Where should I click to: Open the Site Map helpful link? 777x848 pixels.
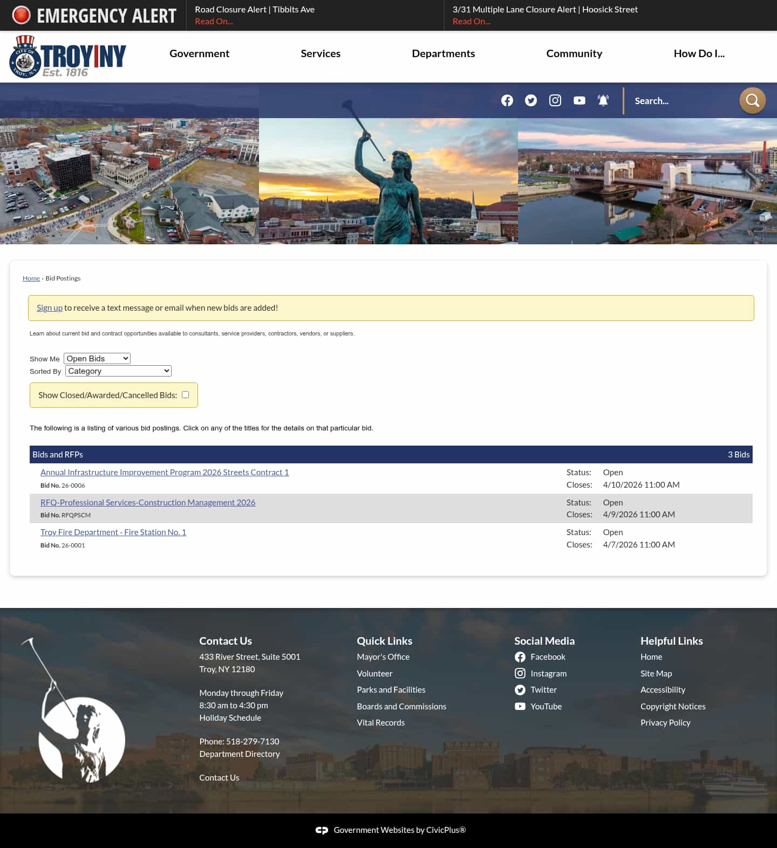coord(656,674)
